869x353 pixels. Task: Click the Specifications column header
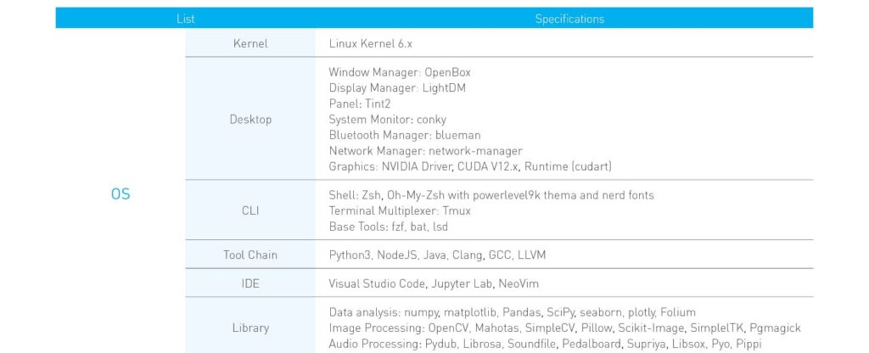pos(569,19)
